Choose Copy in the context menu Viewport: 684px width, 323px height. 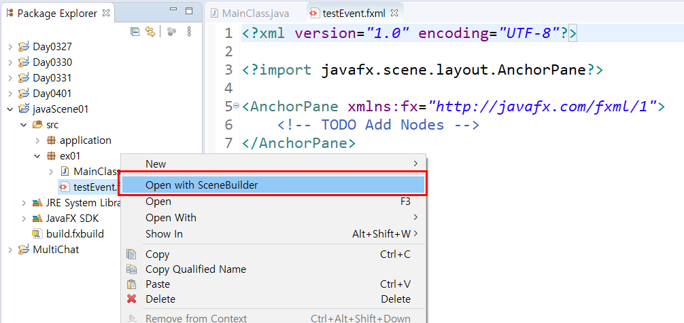pyautogui.click(x=273, y=254)
